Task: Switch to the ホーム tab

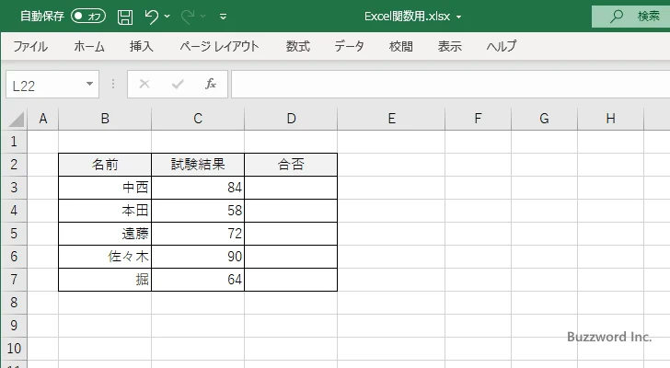Action: [x=89, y=46]
